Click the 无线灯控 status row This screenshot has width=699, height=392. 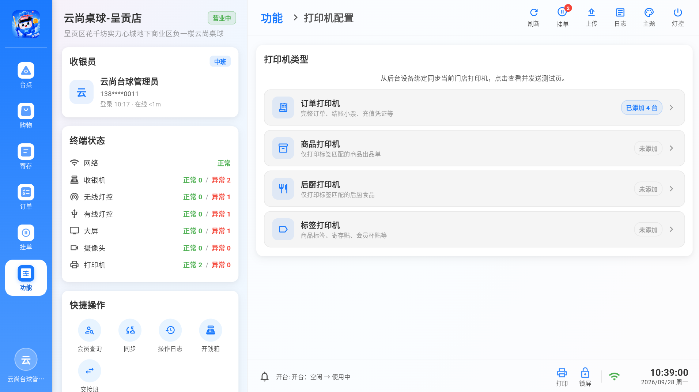coord(150,197)
